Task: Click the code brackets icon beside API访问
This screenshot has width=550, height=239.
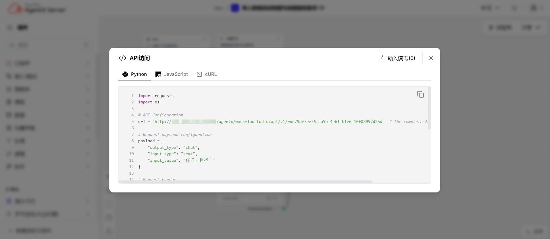Action: 122,58
